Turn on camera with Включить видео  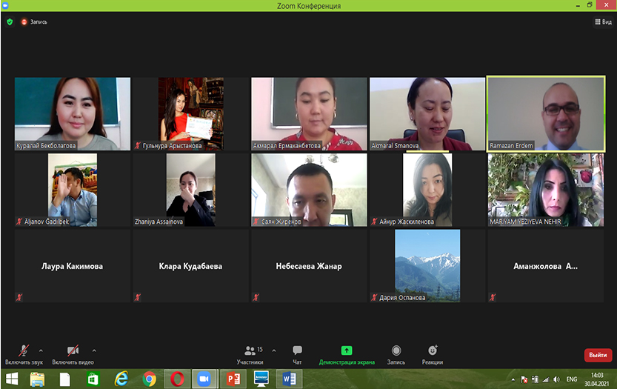pos(73,353)
